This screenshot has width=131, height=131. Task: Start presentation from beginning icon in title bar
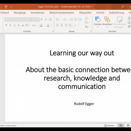[6, 7]
